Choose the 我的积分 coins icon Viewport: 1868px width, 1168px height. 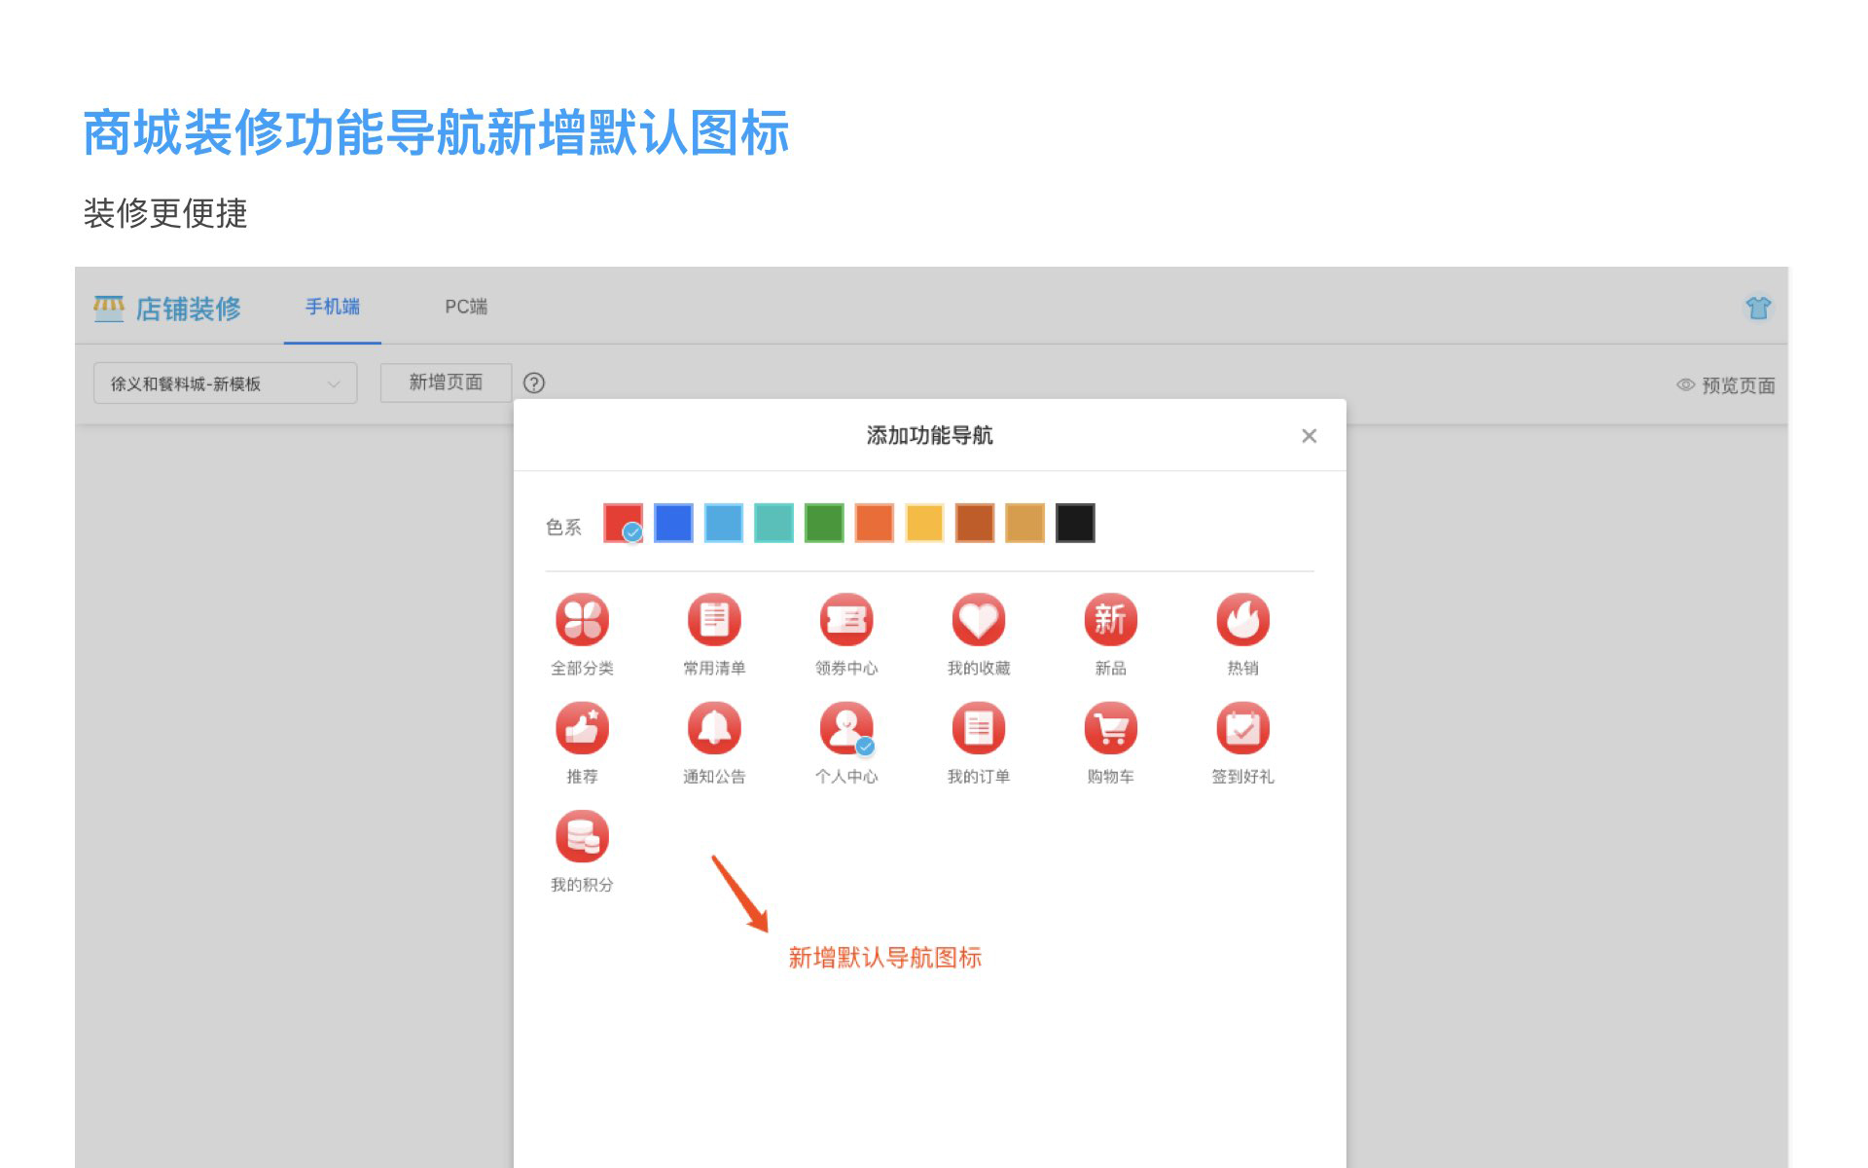click(582, 836)
